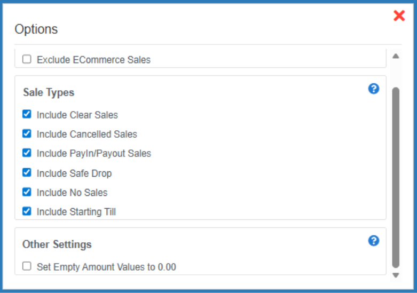The width and height of the screenshot is (417, 293).
Task: Click the Other Settings section heading
Action: (57, 244)
